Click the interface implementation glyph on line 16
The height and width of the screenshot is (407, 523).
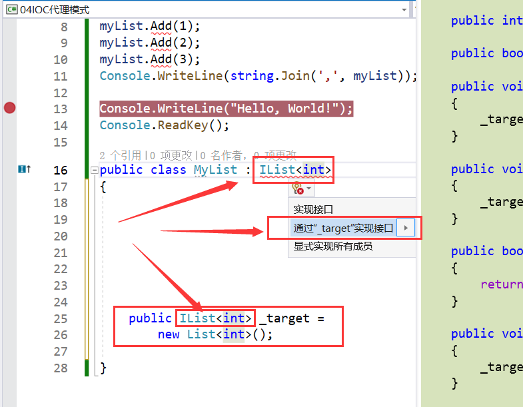(24, 169)
